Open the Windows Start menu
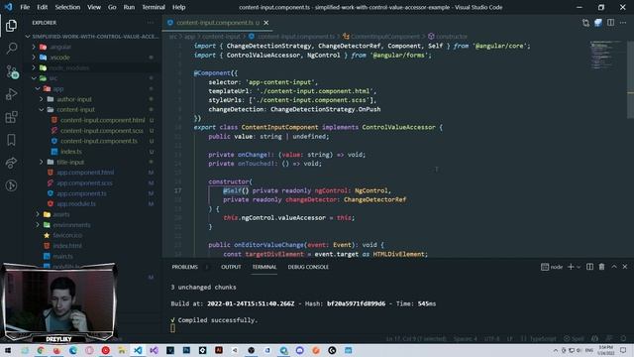The height and width of the screenshot is (357, 634). [8, 350]
